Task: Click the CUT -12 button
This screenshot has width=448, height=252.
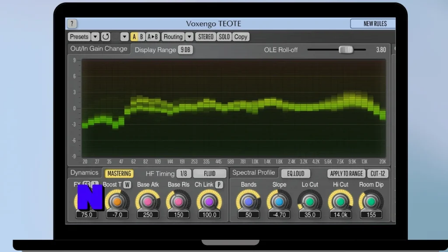Action: click(x=378, y=173)
